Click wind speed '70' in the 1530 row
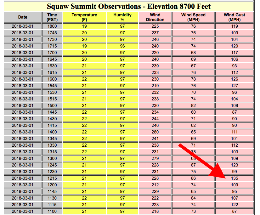Screen dimensions: 260x215 tap(193, 93)
